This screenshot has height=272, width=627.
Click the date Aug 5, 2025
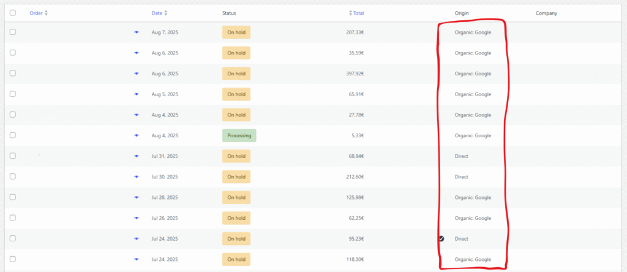[165, 94]
